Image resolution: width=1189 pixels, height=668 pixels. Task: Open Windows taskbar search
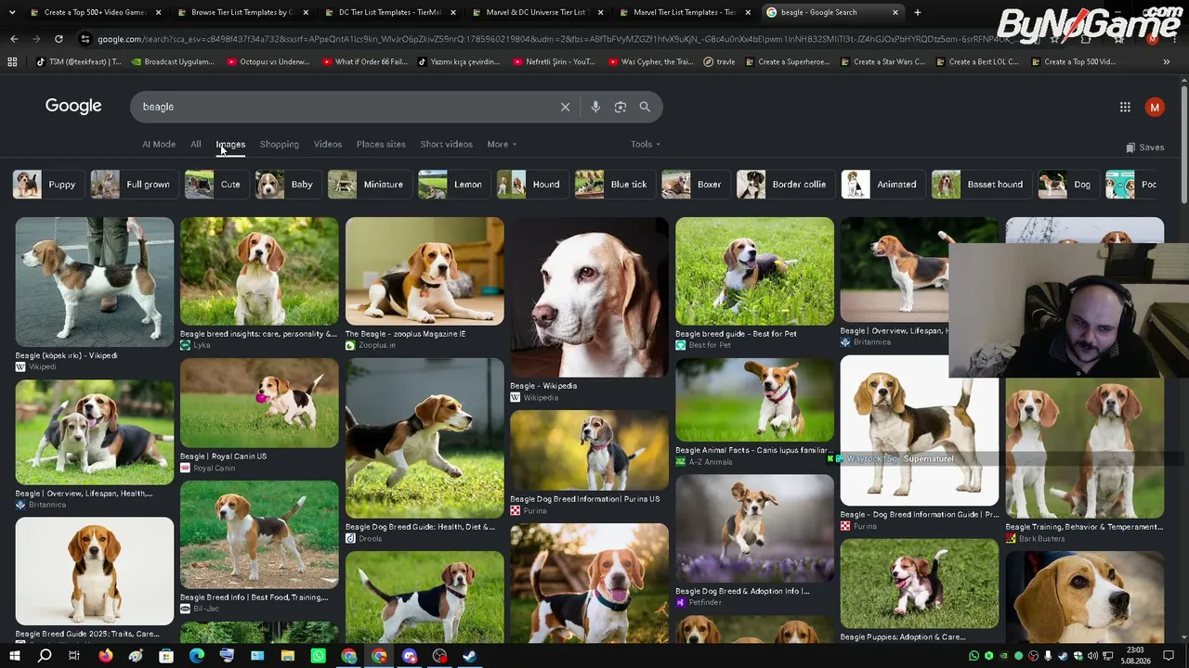pos(45,656)
